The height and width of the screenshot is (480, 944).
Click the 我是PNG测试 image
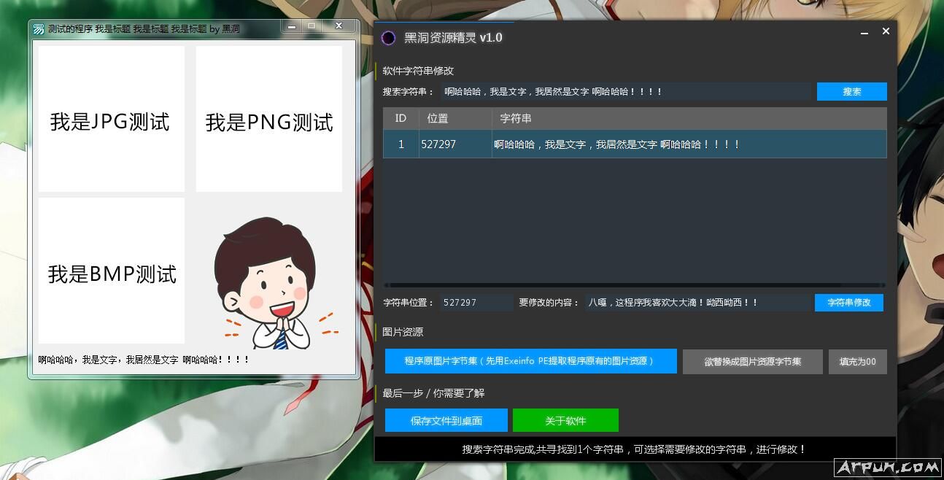tap(268, 117)
